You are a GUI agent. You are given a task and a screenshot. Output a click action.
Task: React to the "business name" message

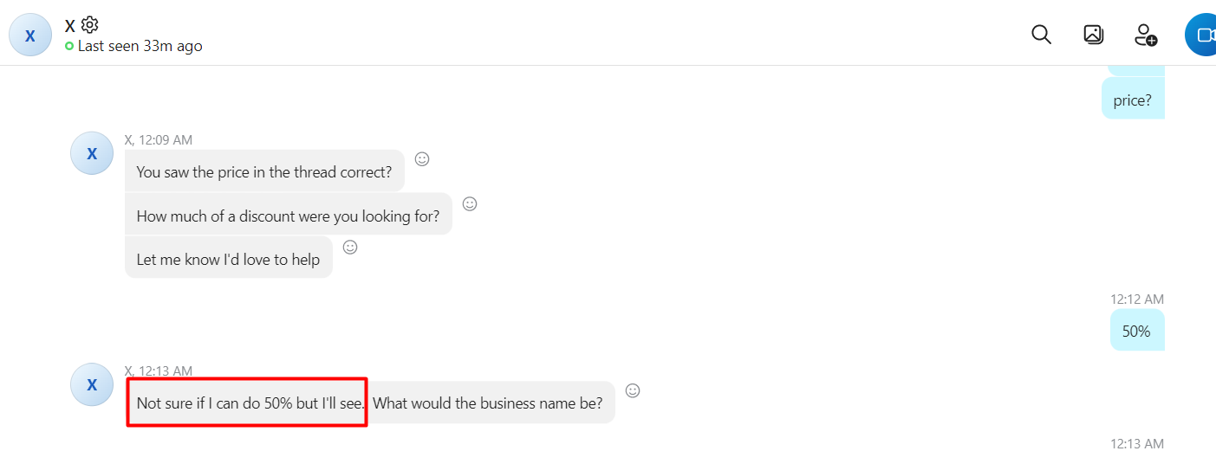[633, 390]
